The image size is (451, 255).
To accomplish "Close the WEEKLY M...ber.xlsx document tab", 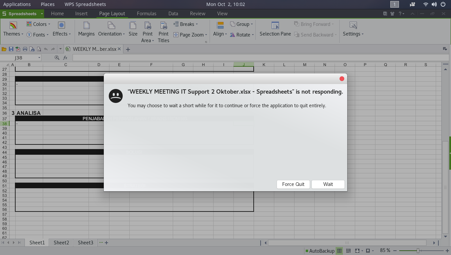I will click(x=119, y=49).
